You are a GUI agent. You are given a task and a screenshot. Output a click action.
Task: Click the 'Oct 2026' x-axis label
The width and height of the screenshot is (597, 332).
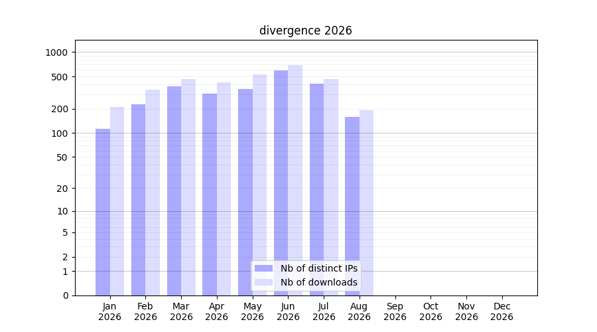pyautogui.click(x=431, y=311)
